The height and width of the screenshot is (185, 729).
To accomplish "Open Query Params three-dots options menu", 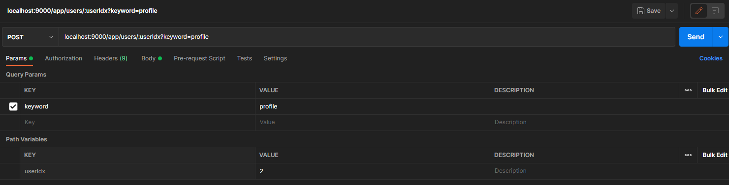I will pyautogui.click(x=688, y=90).
